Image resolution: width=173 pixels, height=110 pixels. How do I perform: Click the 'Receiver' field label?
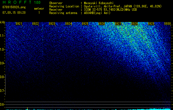click(x=56, y=10)
